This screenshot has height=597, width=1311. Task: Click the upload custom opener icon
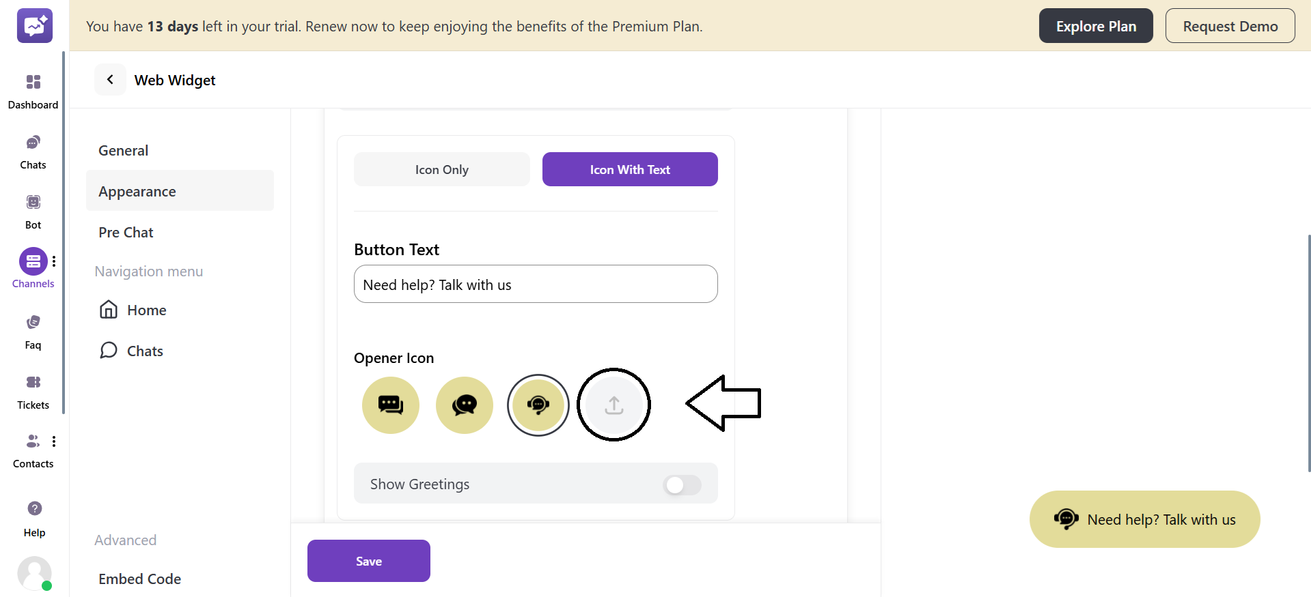pos(613,405)
